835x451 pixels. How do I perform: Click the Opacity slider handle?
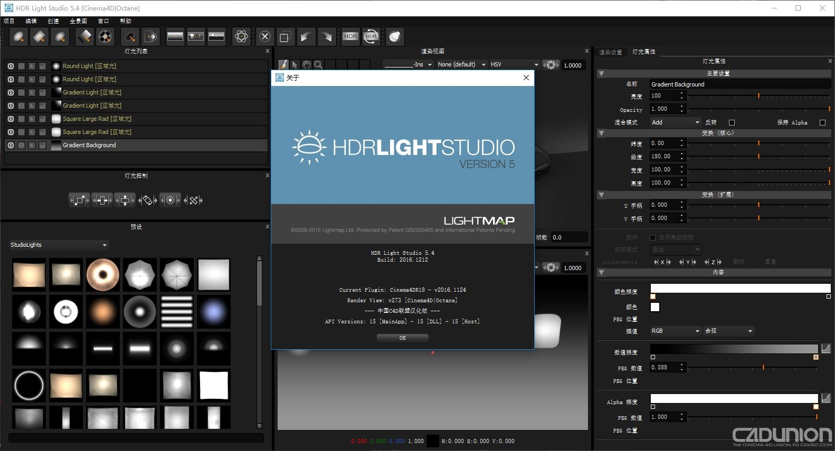point(829,109)
